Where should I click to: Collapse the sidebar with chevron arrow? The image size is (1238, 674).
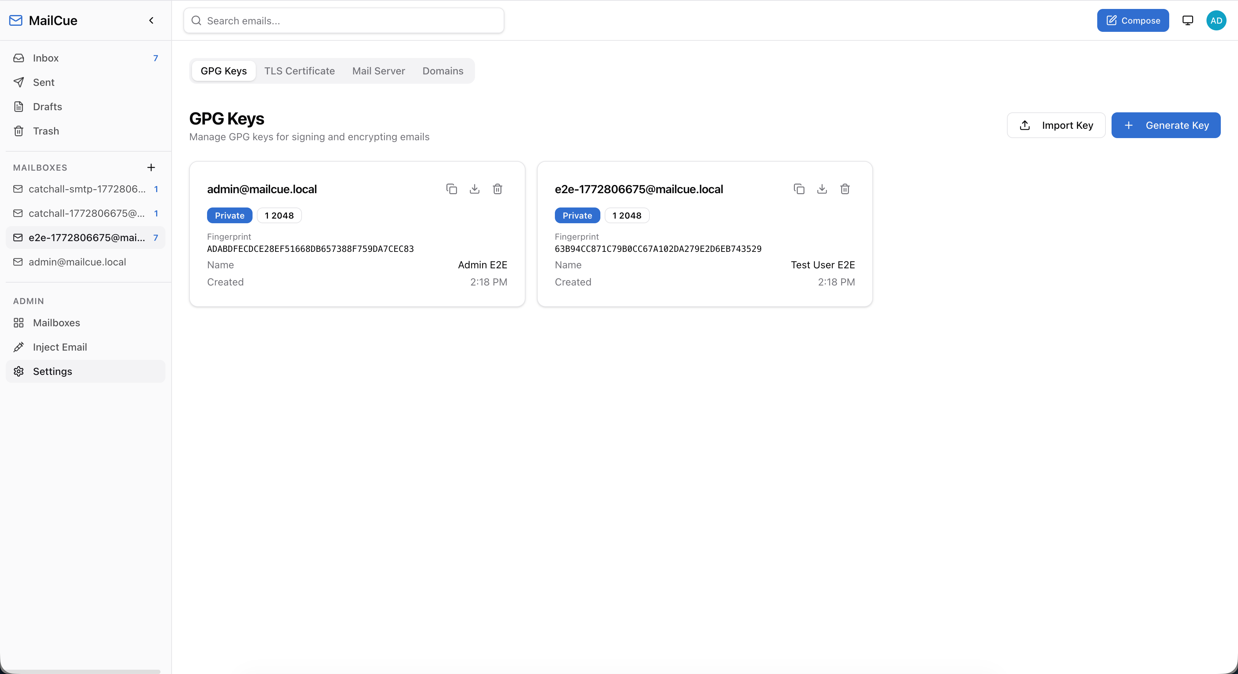tap(152, 21)
